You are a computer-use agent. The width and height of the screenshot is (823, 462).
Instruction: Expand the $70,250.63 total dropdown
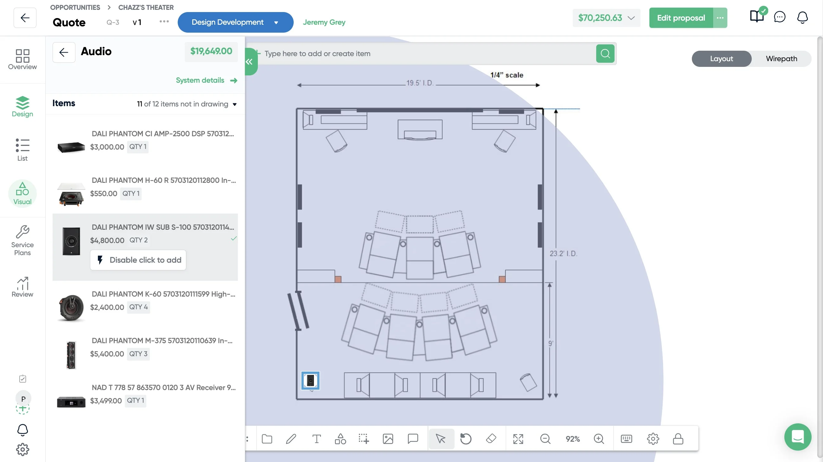tap(606, 18)
